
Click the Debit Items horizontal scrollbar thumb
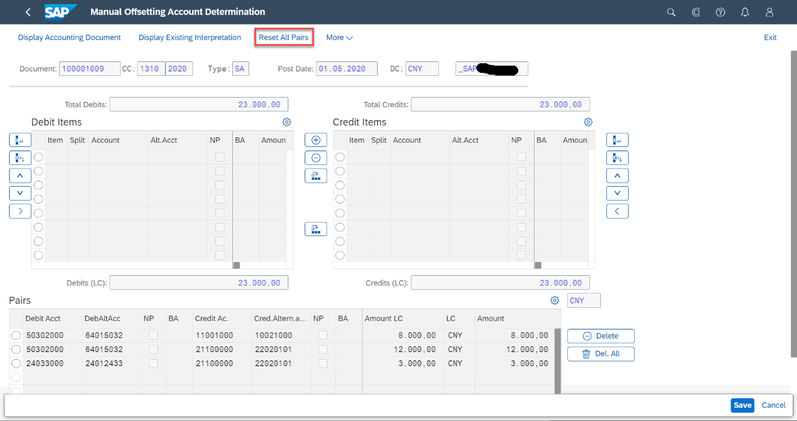tap(237, 265)
